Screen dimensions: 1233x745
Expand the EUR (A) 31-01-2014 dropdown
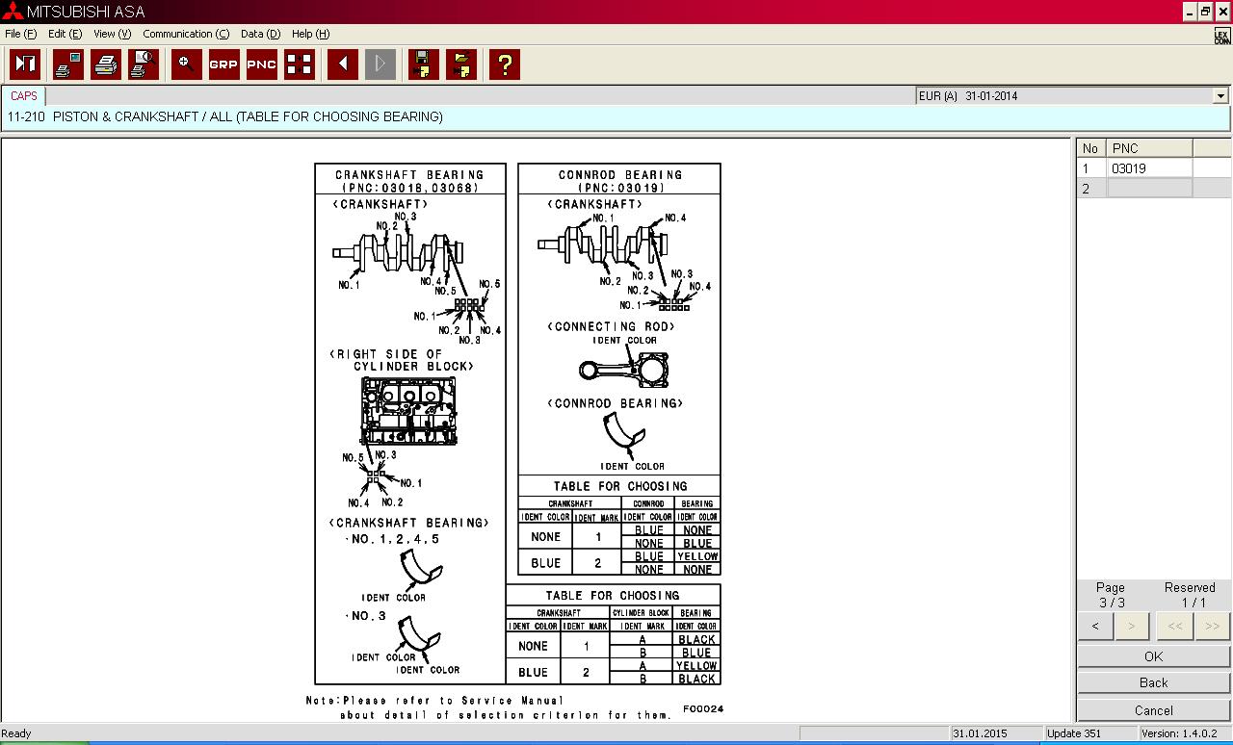pyautogui.click(x=1220, y=96)
